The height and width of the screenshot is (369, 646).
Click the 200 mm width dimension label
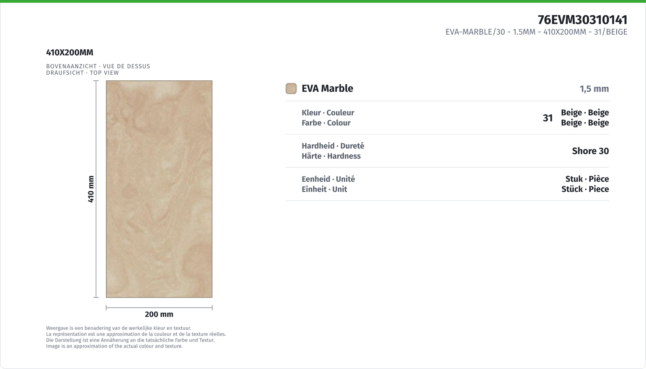click(x=159, y=314)
